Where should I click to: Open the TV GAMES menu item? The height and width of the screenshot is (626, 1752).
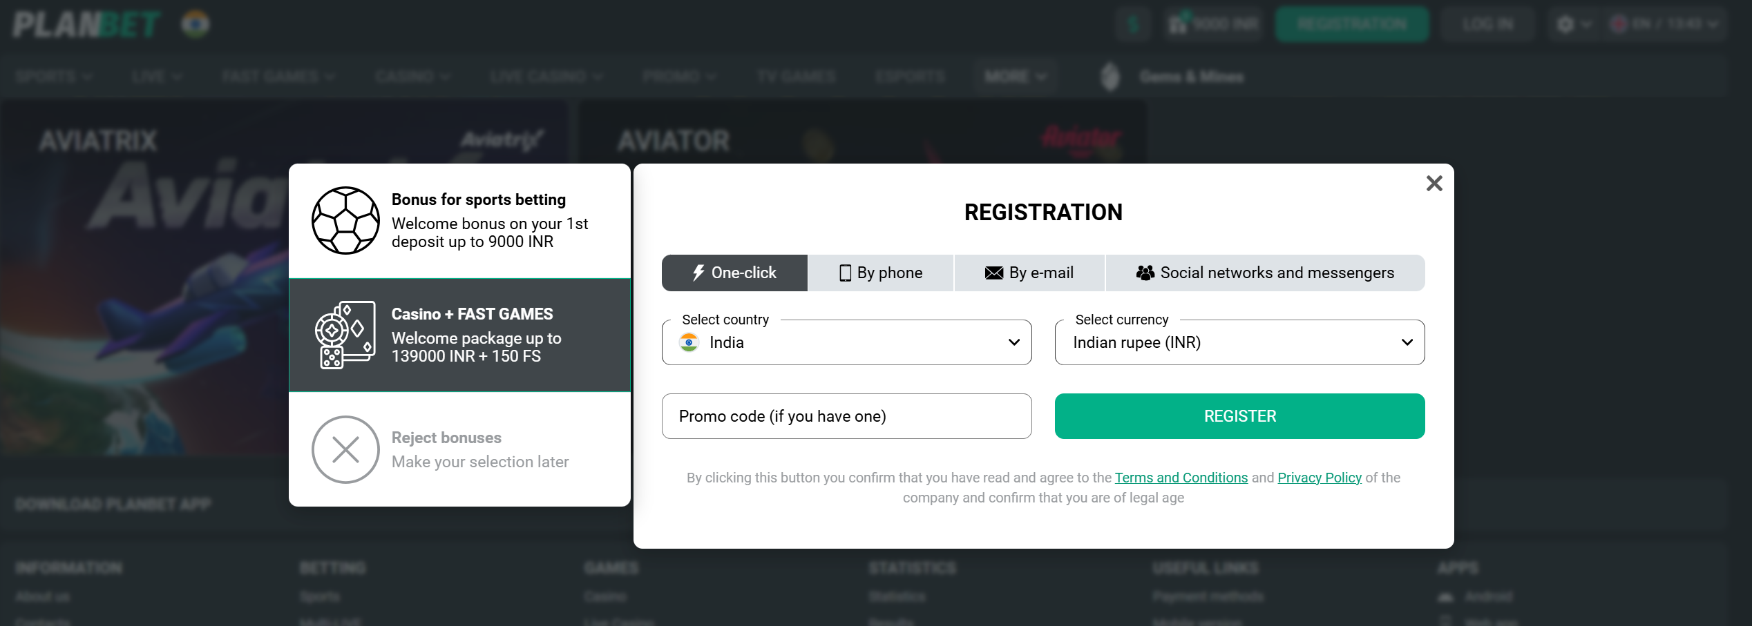[797, 76]
